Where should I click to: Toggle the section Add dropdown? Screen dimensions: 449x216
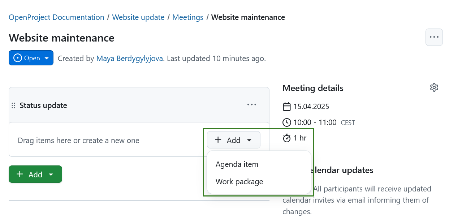(233, 140)
